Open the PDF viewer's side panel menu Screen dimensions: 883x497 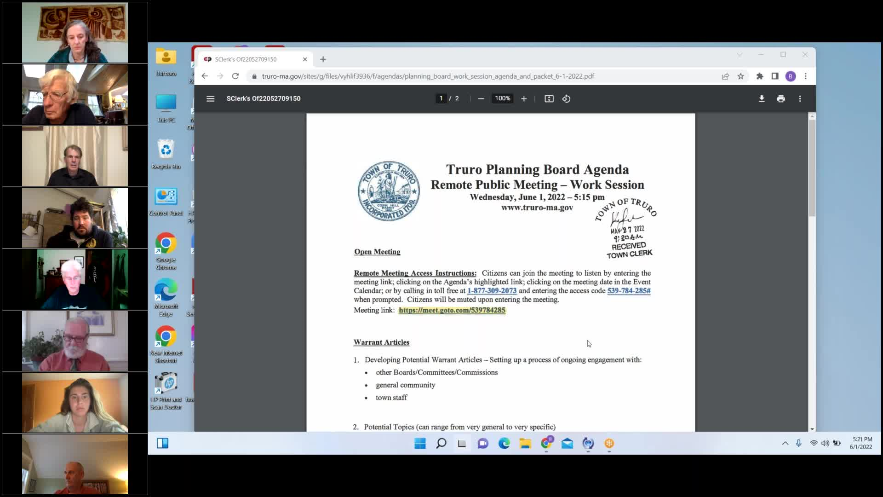point(210,98)
